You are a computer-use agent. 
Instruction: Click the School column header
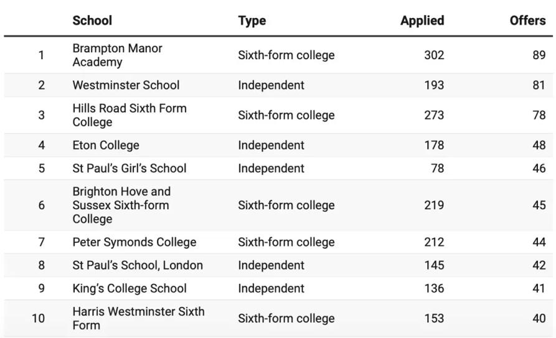(92, 21)
